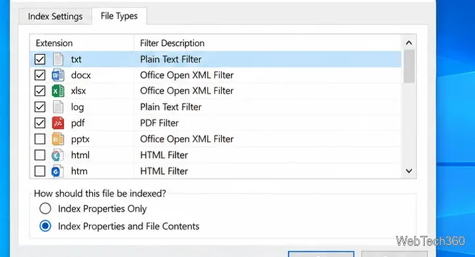
Task: Click html row 'HTML Filter' cell
Action: tap(164, 155)
